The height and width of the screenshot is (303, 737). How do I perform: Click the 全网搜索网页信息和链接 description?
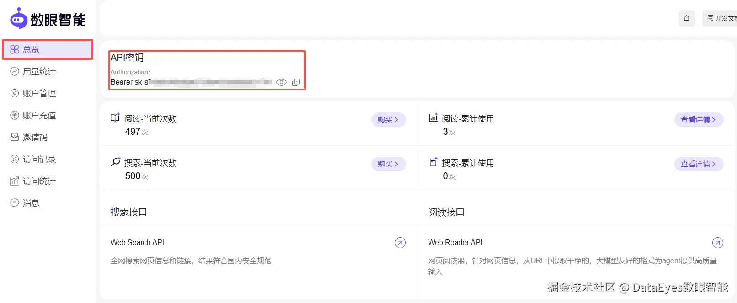[x=191, y=260]
